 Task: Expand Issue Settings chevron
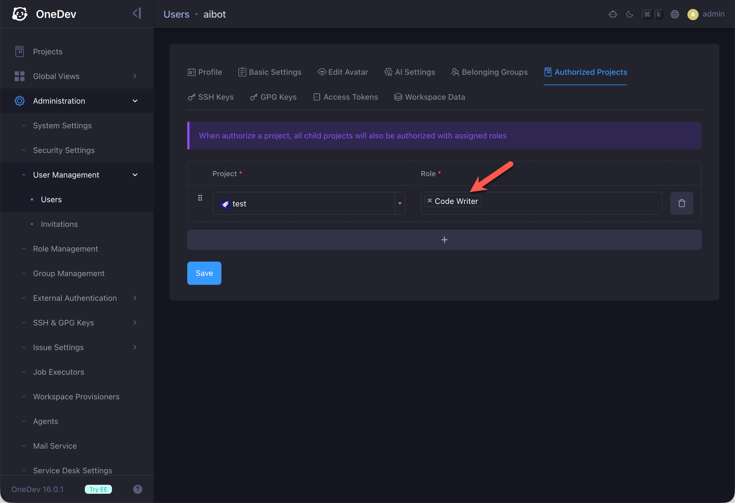(135, 347)
